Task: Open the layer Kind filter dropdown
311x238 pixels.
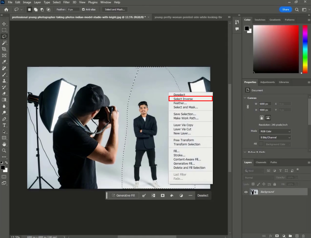Action: [x=254, y=171]
